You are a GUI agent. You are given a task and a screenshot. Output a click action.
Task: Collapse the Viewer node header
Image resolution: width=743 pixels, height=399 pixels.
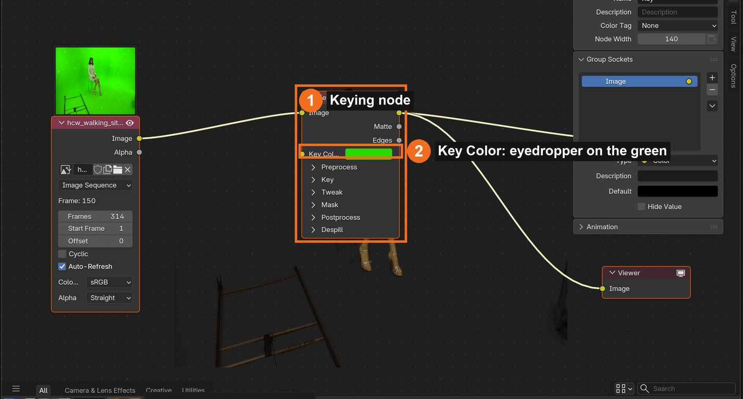click(x=612, y=273)
